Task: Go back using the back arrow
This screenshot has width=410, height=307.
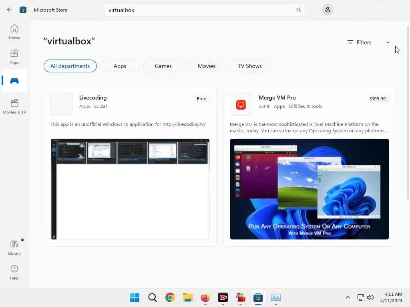Action: 10,10
